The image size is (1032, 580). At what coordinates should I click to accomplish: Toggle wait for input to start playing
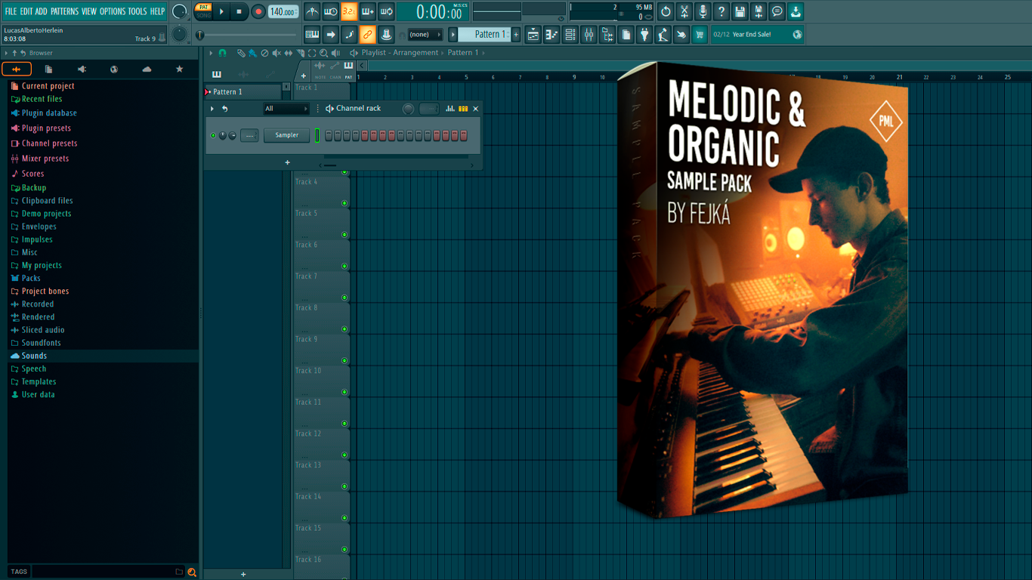(x=331, y=11)
